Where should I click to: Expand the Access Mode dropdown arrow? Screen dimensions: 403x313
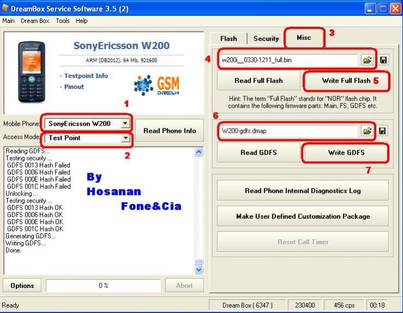point(125,138)
